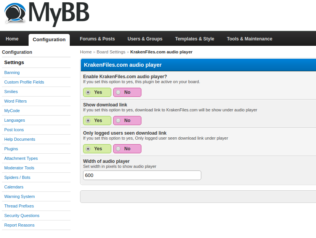The image size is (316, 238).
Task: Open Report Reasons page
Action: coord(19,225)
